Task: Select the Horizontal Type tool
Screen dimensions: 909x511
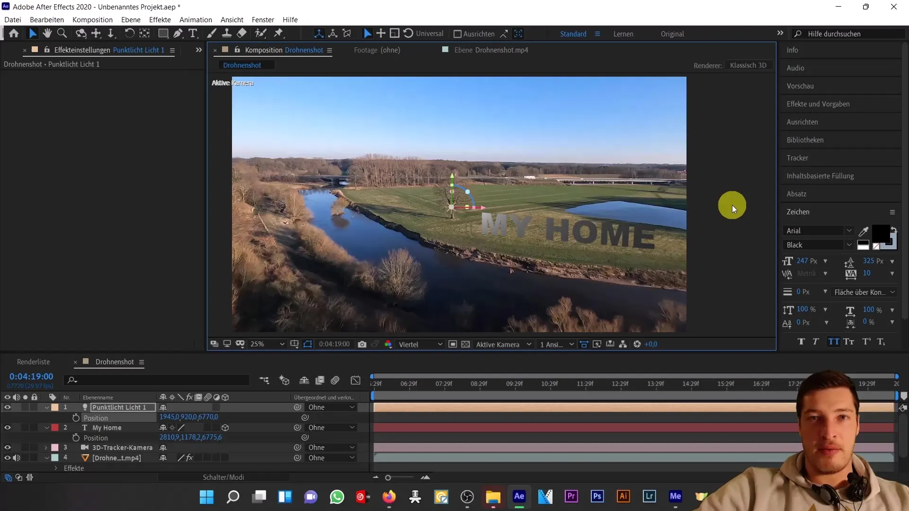Action: (193, 34)
